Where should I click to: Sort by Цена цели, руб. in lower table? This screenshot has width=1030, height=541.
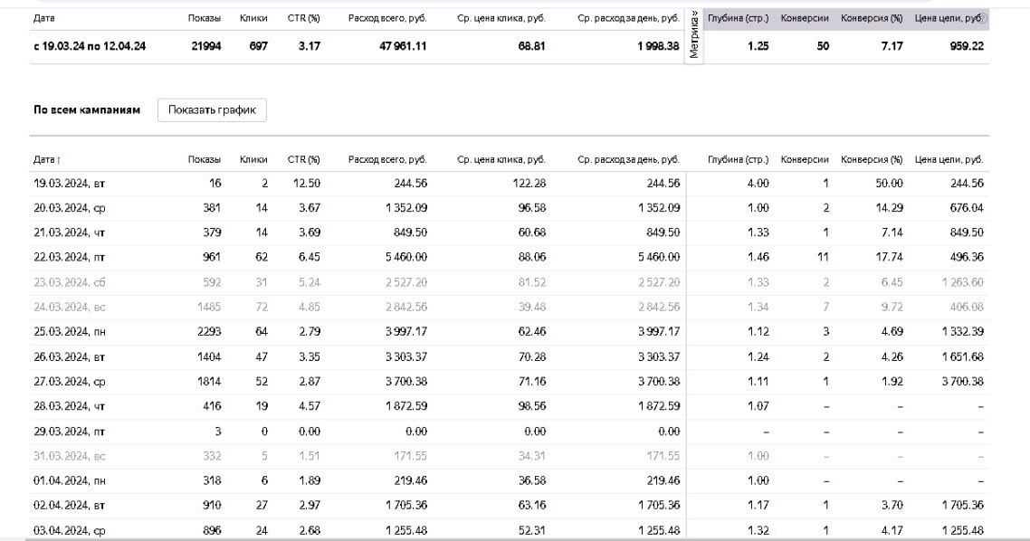[949, 159]
